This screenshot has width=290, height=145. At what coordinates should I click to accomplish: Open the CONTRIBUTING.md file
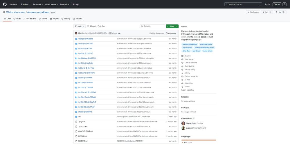(x=85, y=131)
